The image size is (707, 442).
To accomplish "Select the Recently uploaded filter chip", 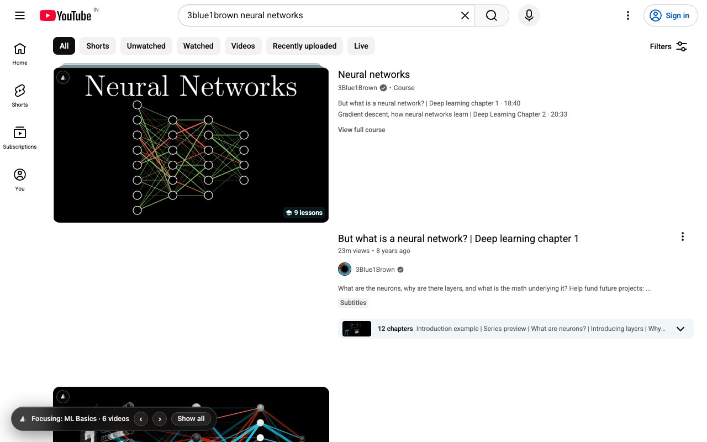I will [x=305, y=46].
